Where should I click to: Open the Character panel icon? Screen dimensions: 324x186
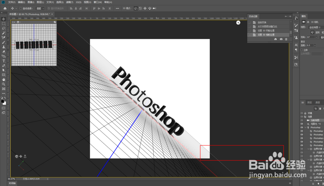(296, 45)
